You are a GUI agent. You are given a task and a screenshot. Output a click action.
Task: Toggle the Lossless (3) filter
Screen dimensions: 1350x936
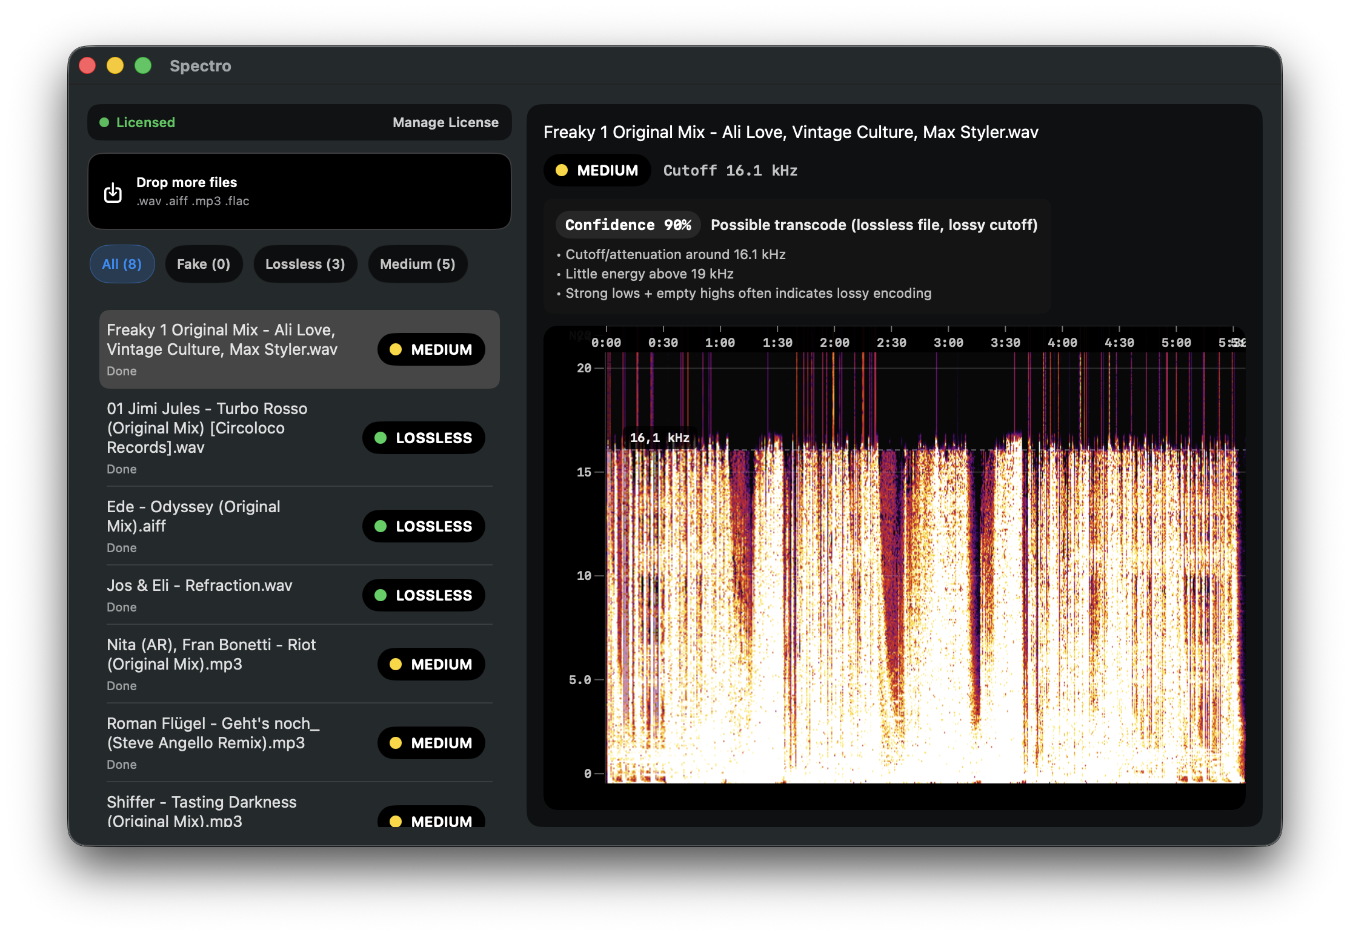pyautogui.click(x=305, y=264)
